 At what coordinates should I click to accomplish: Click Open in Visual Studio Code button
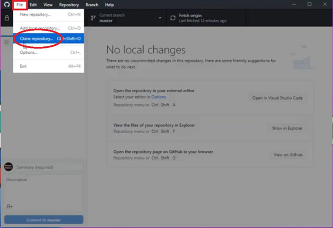point(277,98)
